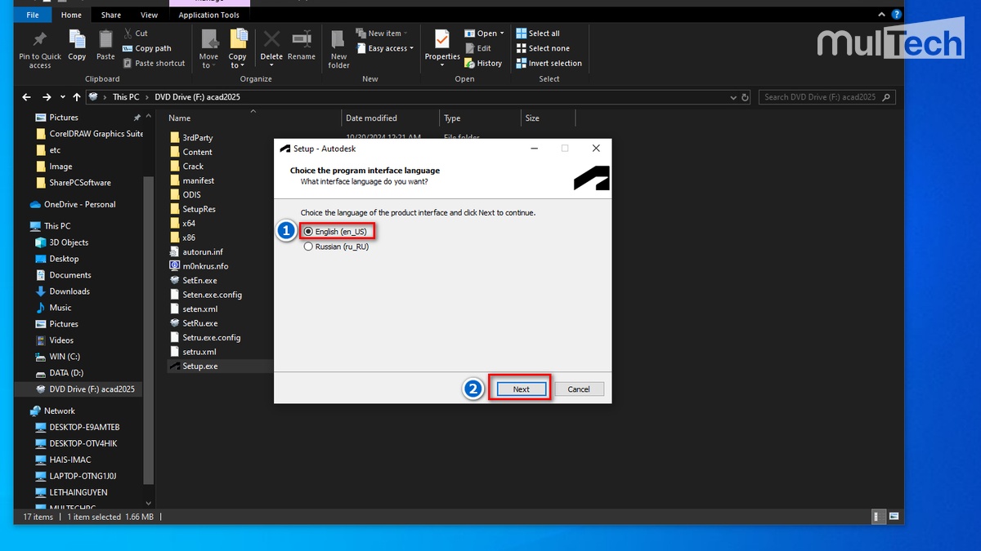Viewport: 981px width, 551px height.
Task: Create a New folder from ribbon
Action: [x=338, y=49]
